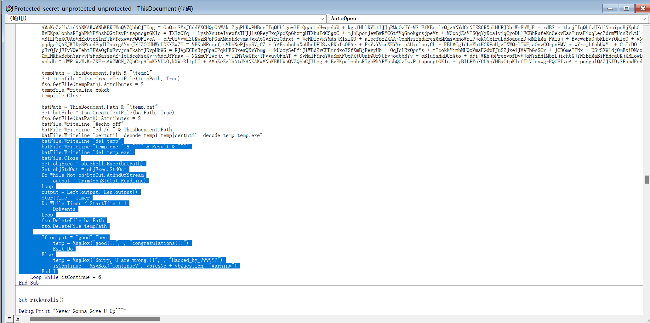Click the line 'End Sub'

click(x=29, y=283)
